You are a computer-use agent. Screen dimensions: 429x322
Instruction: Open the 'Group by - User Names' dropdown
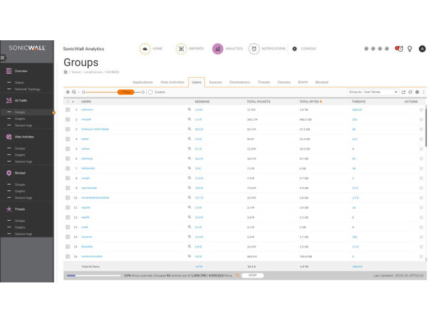point(373,92)
